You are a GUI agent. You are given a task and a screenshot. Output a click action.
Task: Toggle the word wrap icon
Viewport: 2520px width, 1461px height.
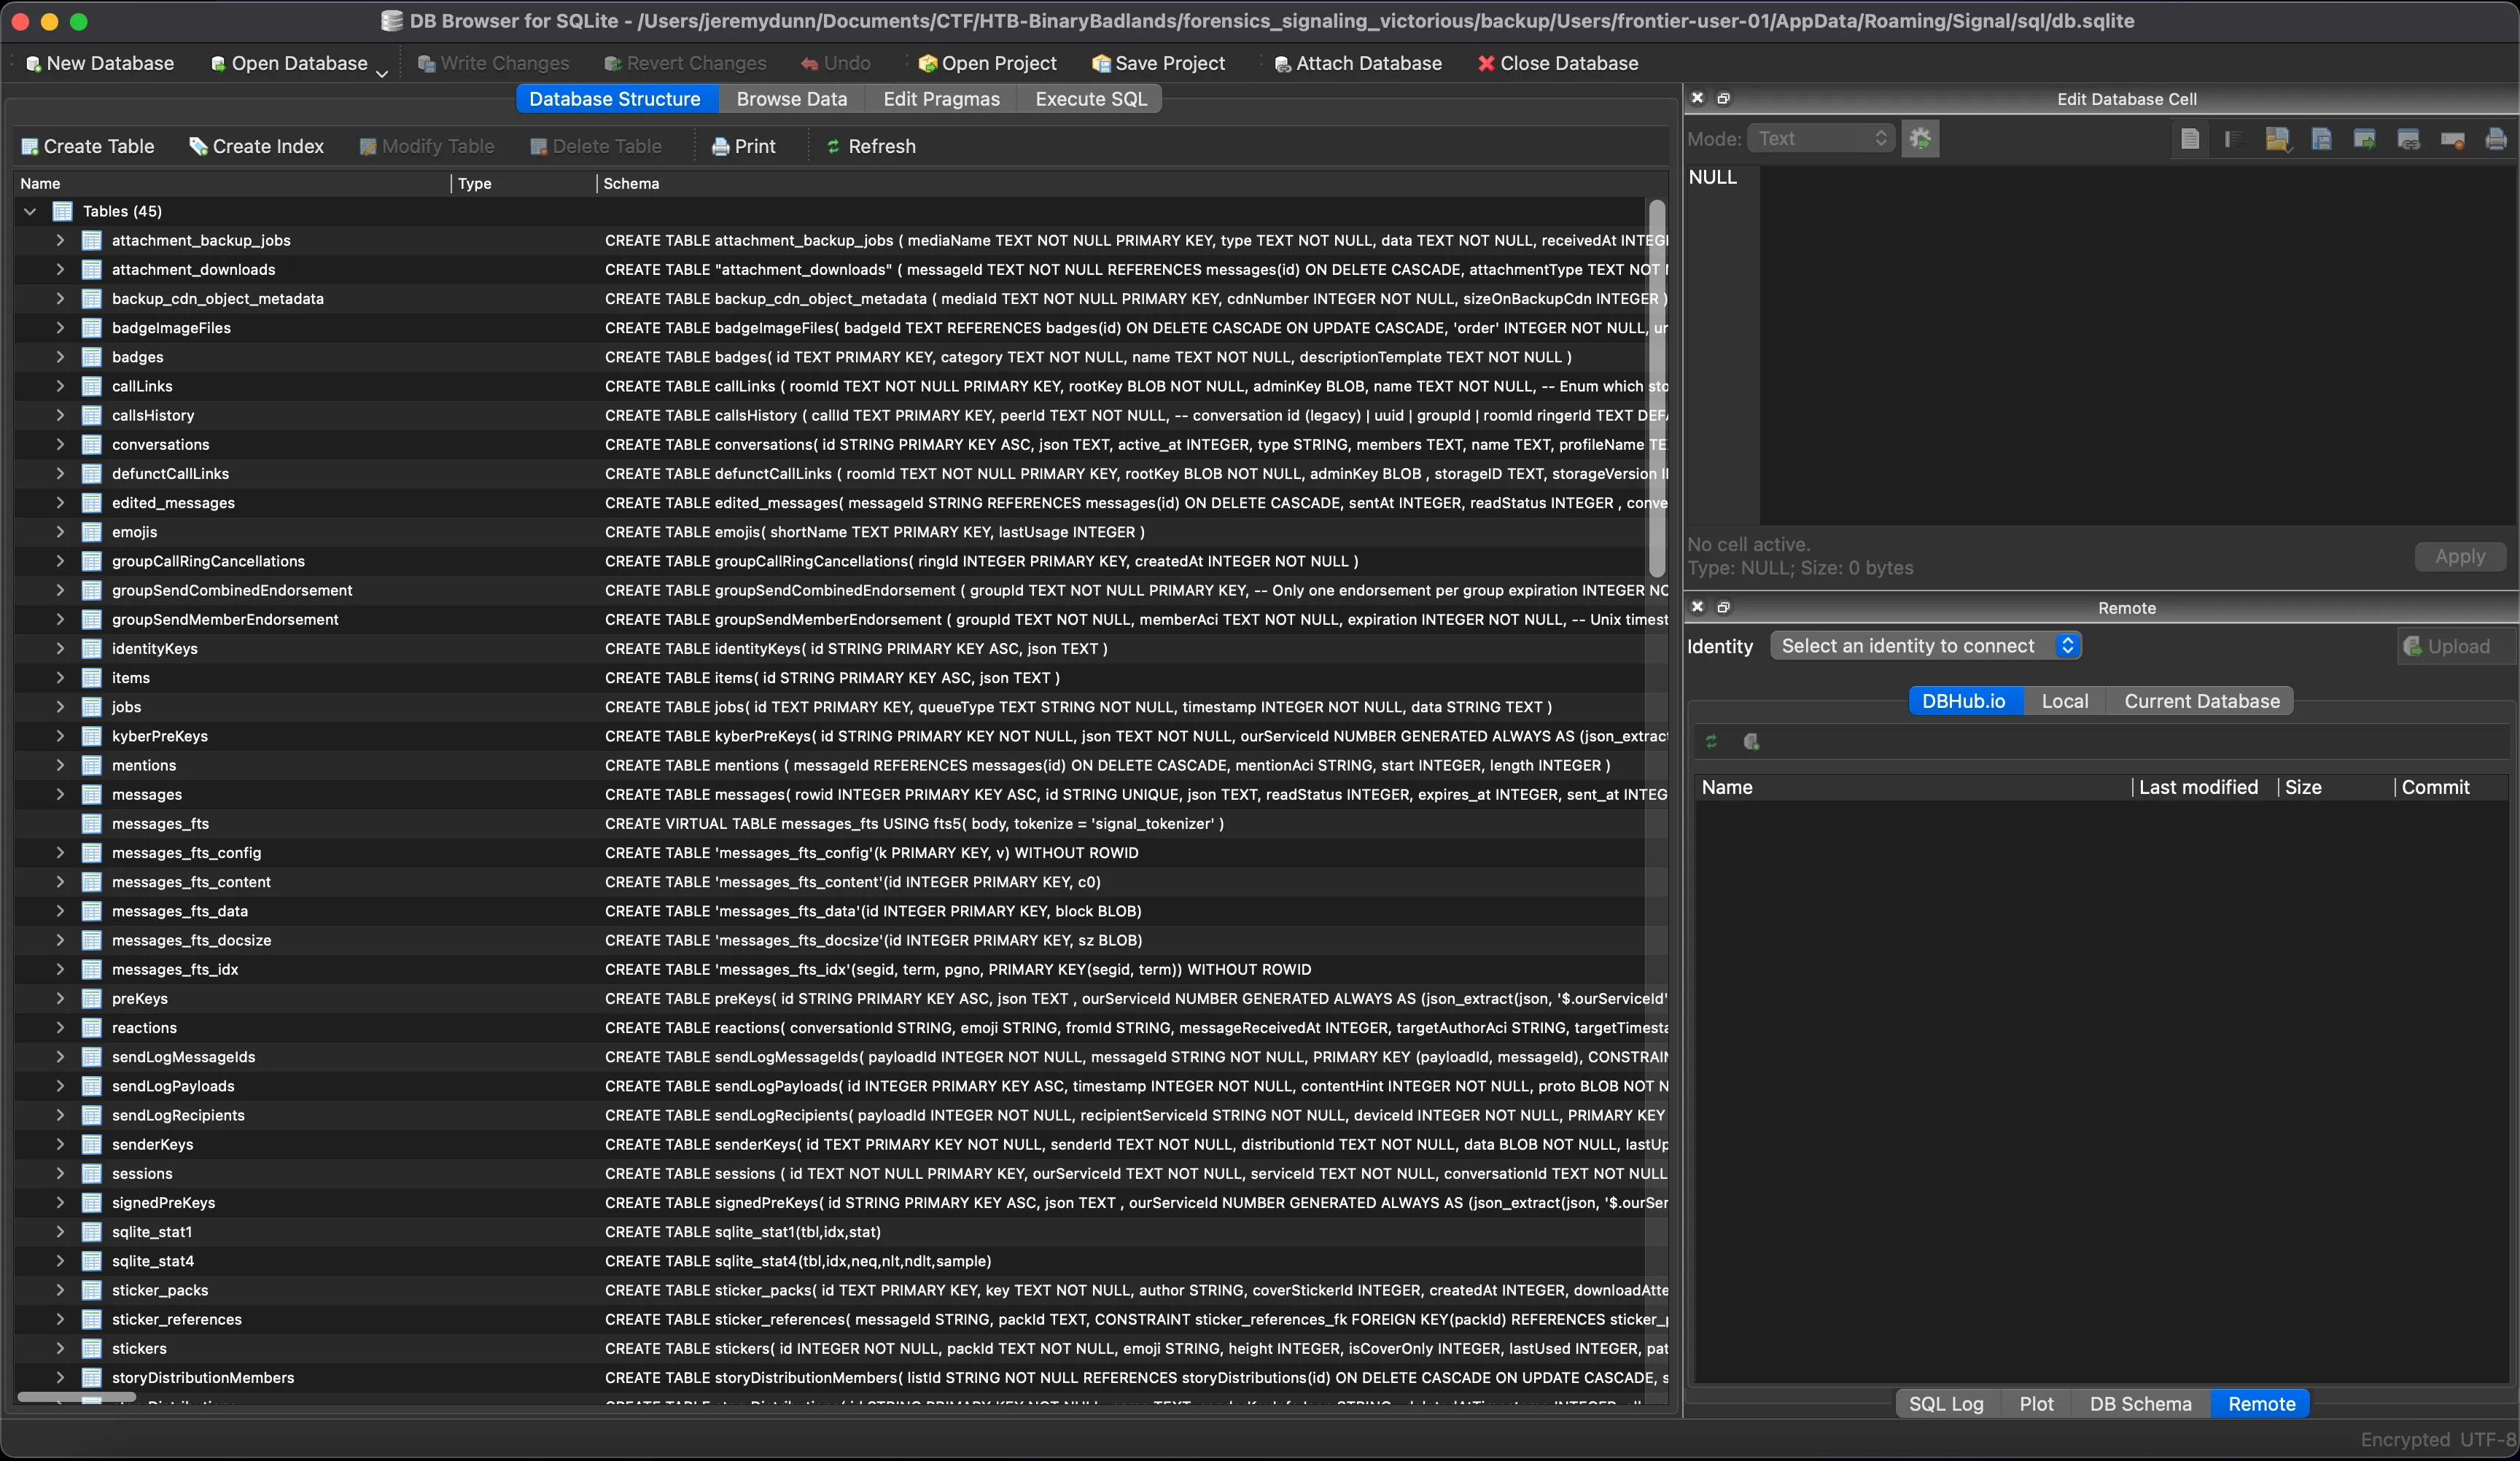pos(2233,139)
